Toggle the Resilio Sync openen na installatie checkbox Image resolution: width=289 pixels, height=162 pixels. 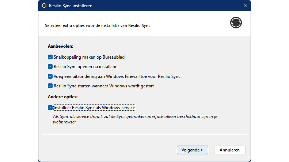(50, 67)
